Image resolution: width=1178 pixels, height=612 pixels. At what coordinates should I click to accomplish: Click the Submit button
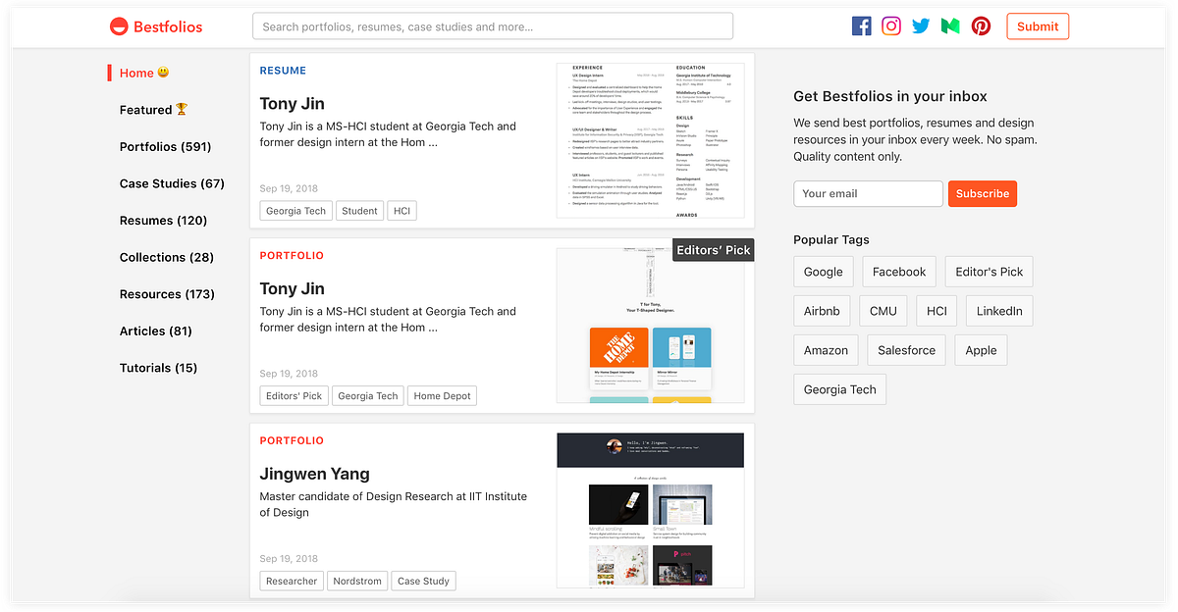point(1038,25)
